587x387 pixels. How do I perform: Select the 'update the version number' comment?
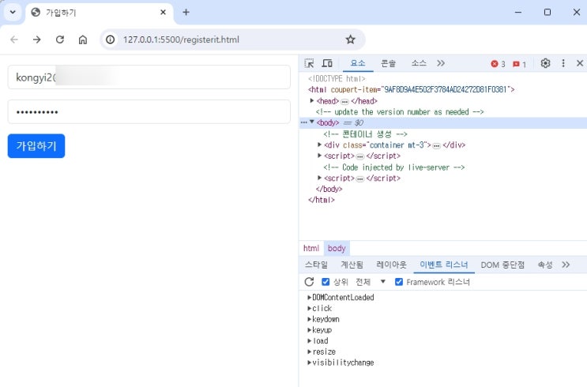(400, 111)
